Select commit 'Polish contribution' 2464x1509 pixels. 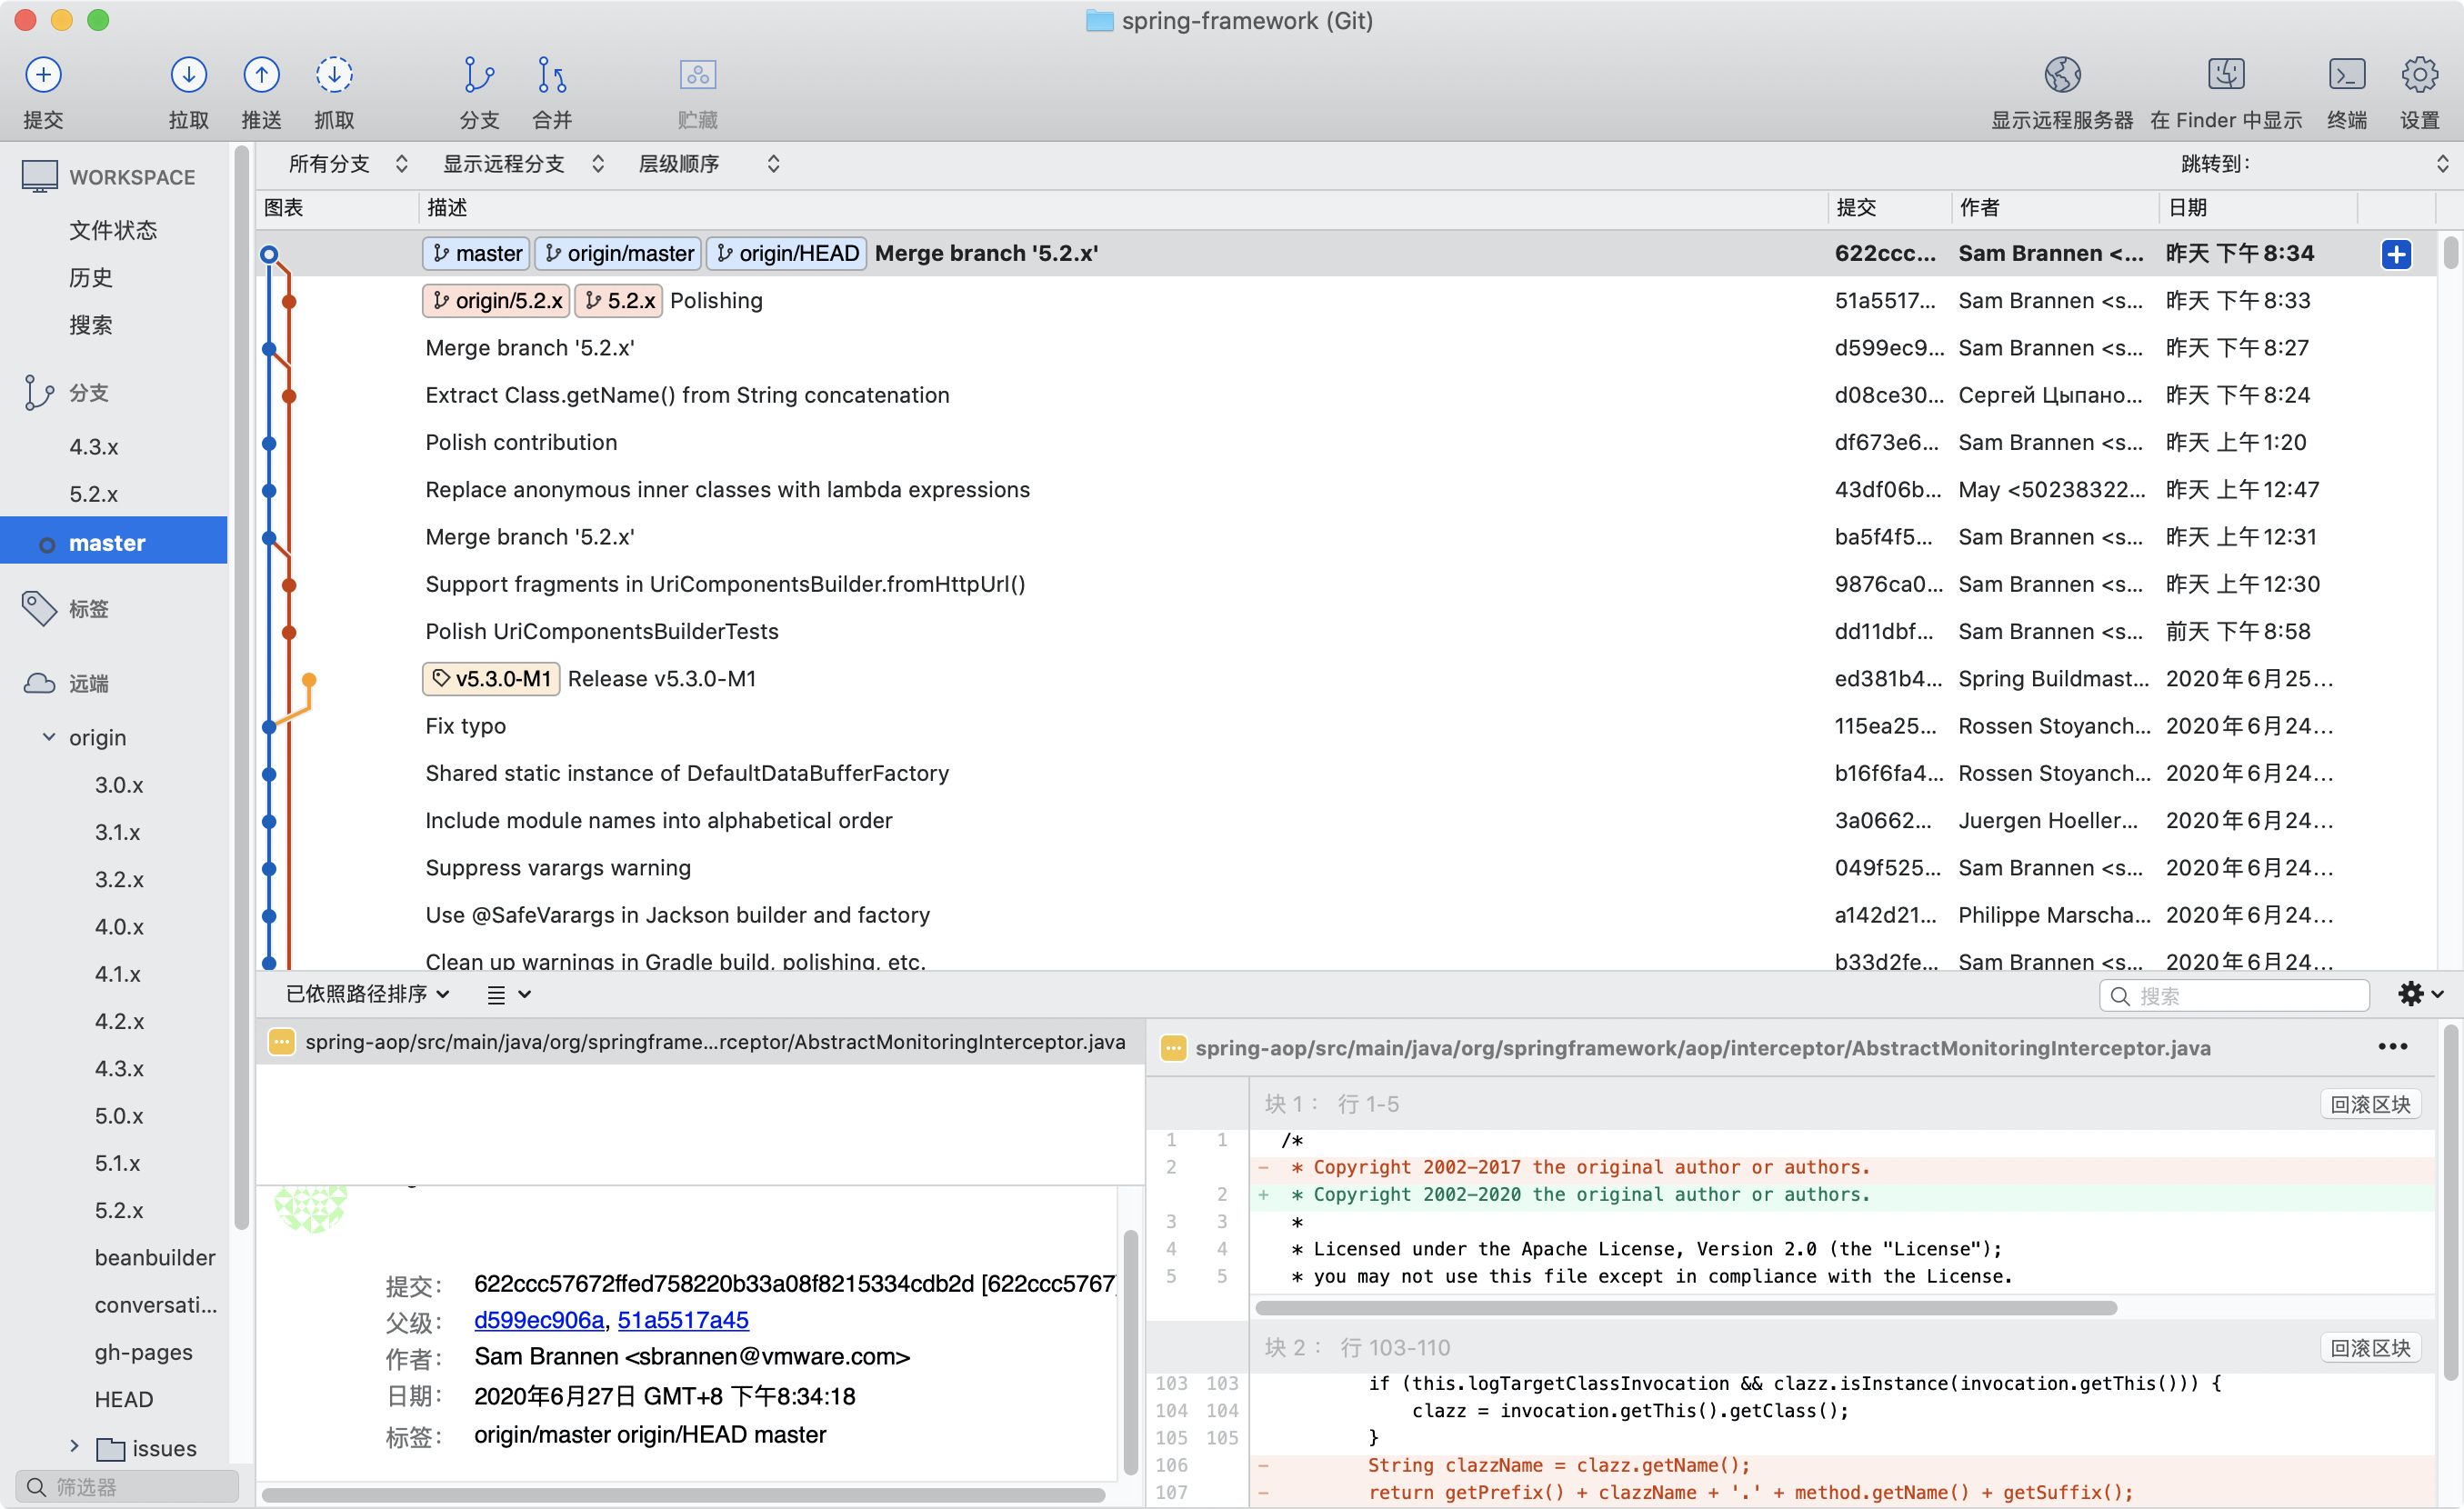coord(1345,443)
